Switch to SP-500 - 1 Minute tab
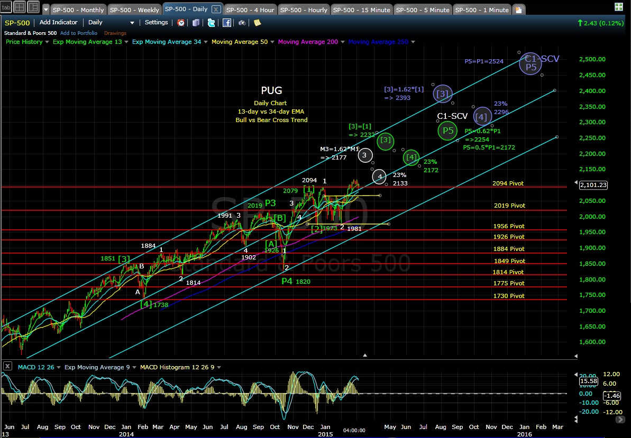Screen dimensions: 631x438 coord(482,10)
